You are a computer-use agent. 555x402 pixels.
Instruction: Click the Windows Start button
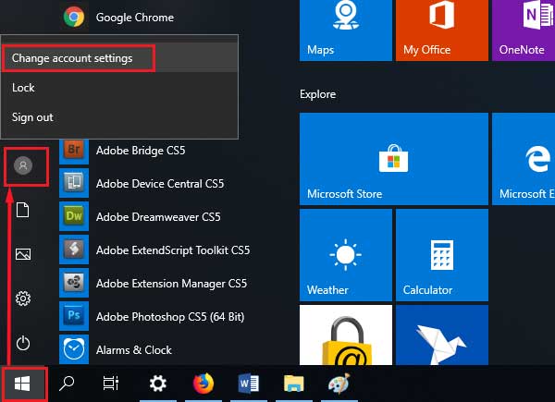[22, 384]
